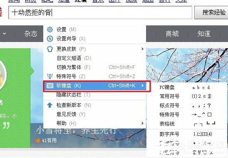
Task: Choose 标点符号 soft keyboard
Action: 187,105
